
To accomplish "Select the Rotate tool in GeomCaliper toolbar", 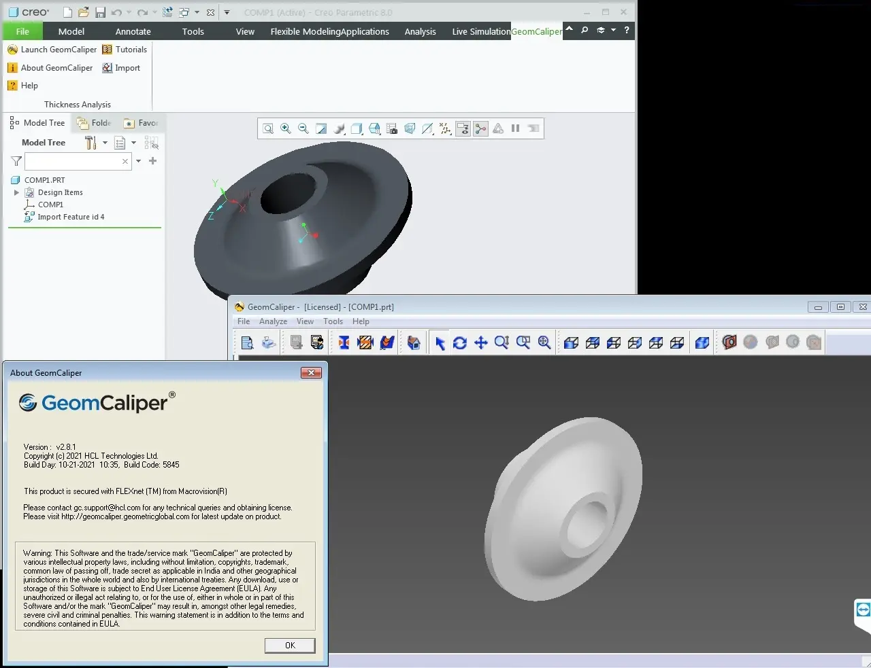I will (x=460, y=342).
